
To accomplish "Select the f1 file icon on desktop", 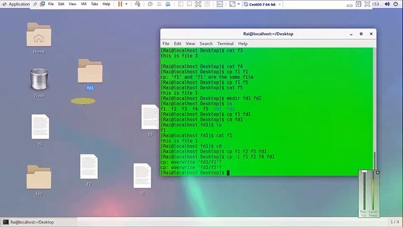I will pos(142,179).
